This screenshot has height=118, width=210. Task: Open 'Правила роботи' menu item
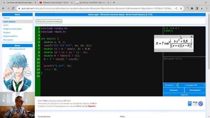10,36
